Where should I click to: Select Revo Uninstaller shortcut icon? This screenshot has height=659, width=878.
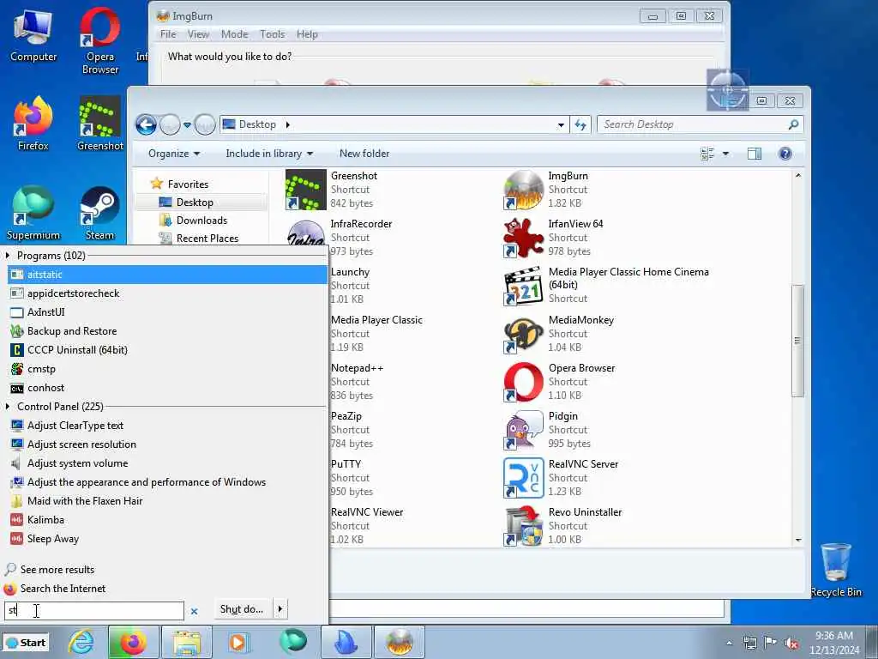tap(523, 526)
